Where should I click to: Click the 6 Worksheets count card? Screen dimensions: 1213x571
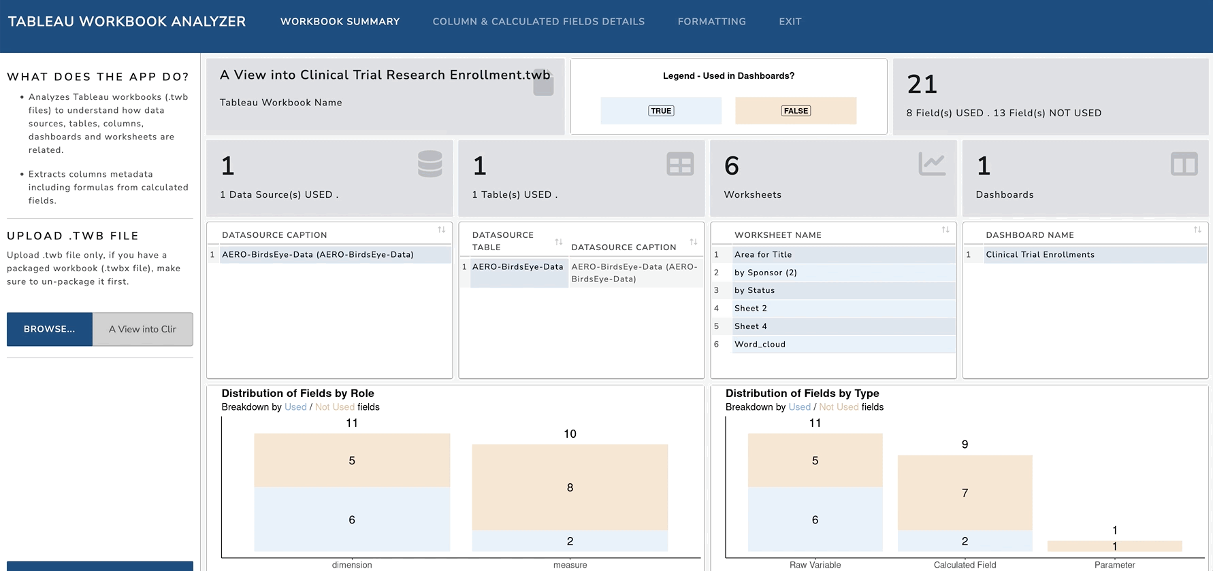point(833,178)
